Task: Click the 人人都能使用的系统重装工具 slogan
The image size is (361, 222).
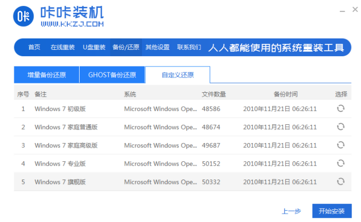Action: pos(276,48)
